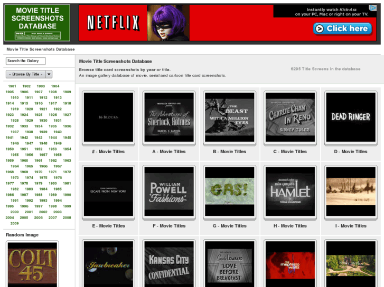Browse titles from year 1981
Screen dimensions: 384x287
tap(67, 183)
